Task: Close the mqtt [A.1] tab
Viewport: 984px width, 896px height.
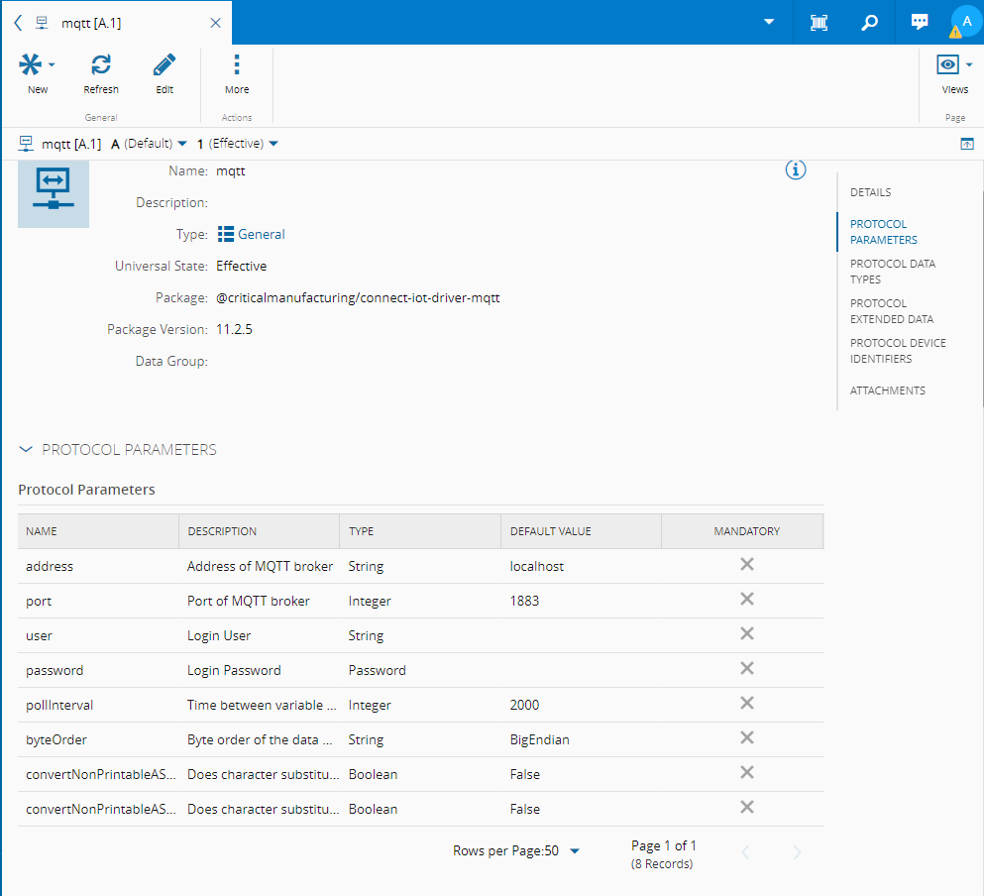Action: [x=215, y=22]
